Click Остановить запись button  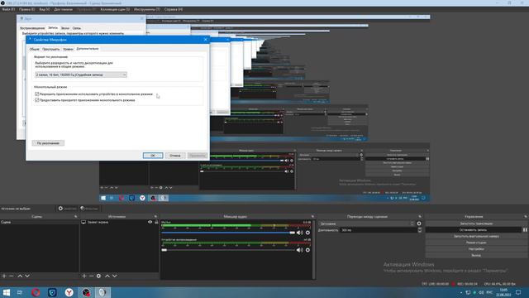click(473, 230)
